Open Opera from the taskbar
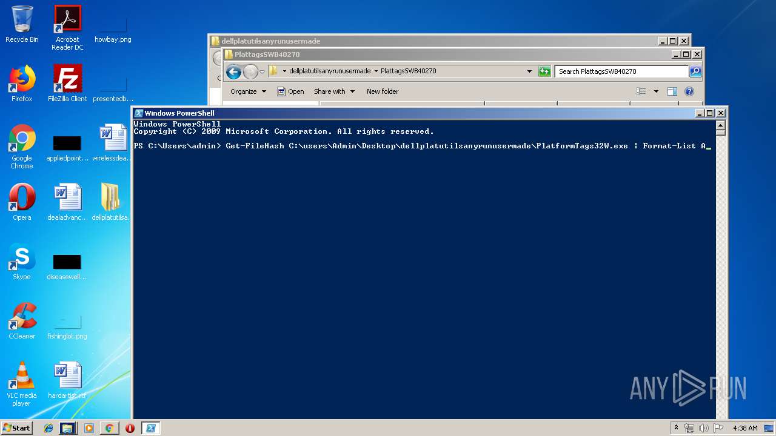 [x=130, y=428]
